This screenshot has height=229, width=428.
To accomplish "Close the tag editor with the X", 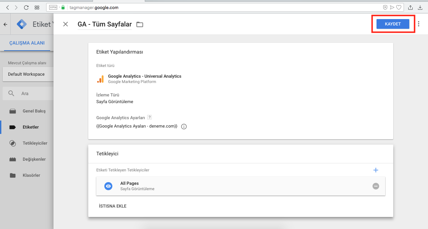I will click(x=66, y=24).
